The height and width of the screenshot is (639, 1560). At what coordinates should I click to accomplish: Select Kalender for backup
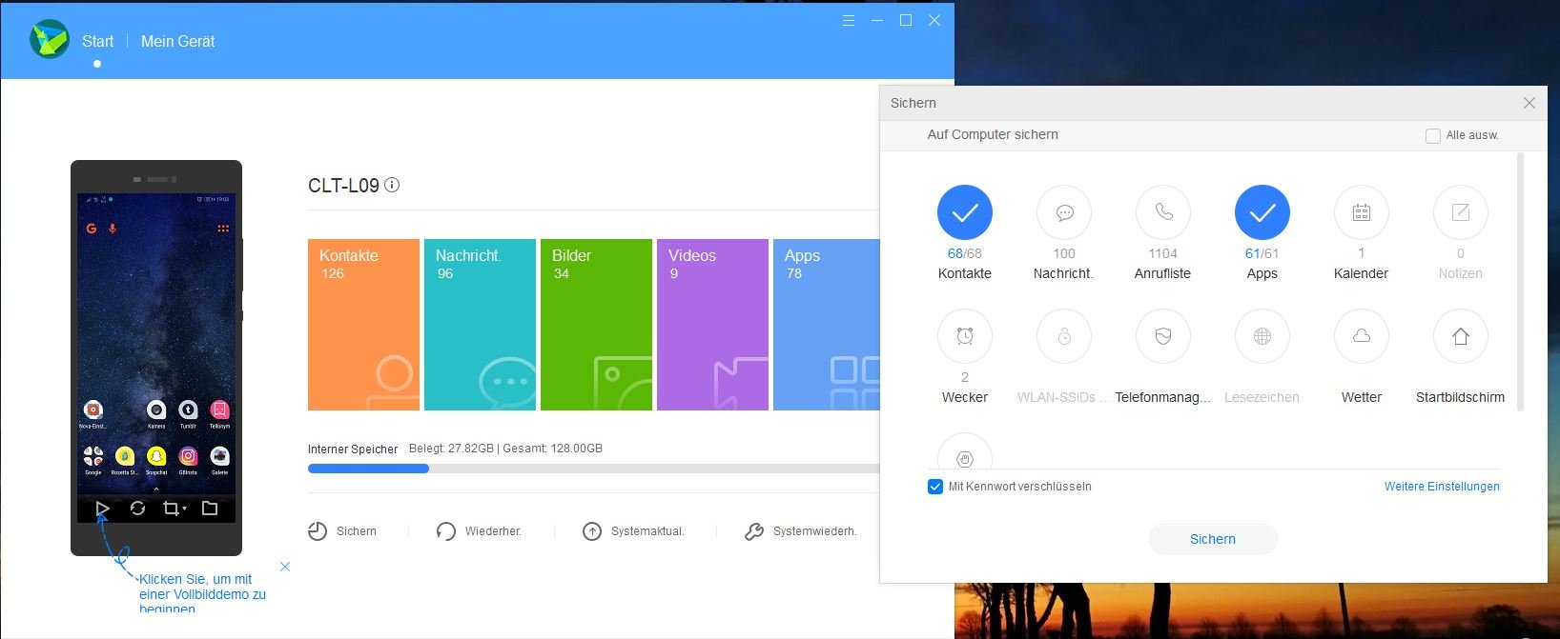(1362, 212)
